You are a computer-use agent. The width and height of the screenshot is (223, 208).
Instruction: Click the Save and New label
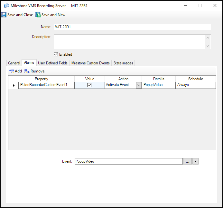(53, 15)
